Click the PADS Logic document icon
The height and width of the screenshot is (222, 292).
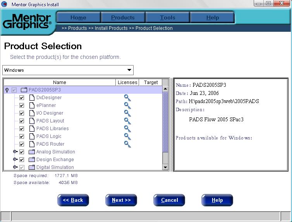32,136
